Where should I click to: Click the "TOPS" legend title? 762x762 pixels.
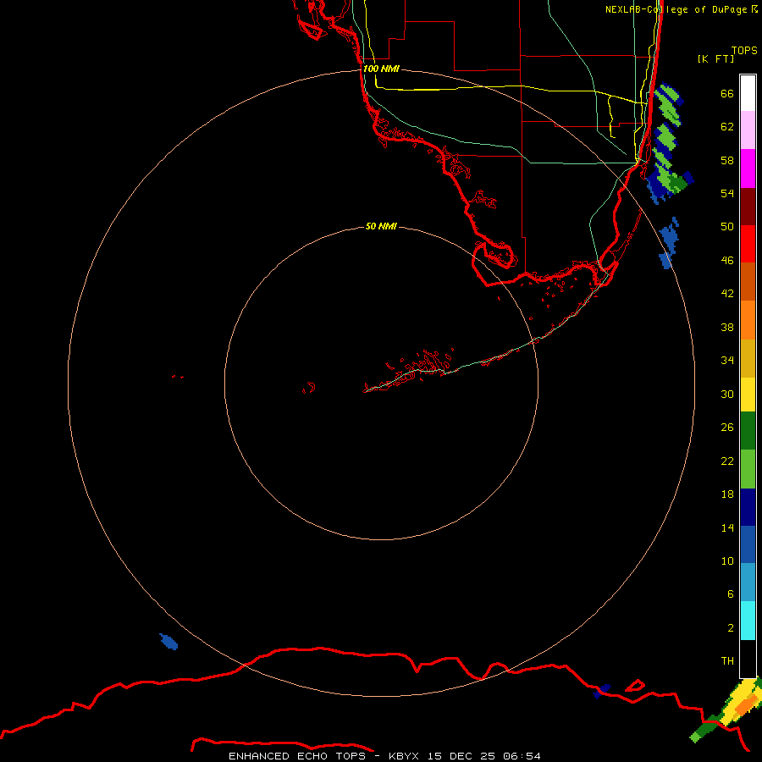[x=744, y=50]
